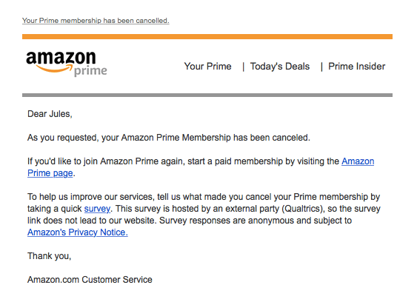Click the gray divider bar below the logo
The width and height of the screenshot is (417, 302).
click(x=207, y=95)
